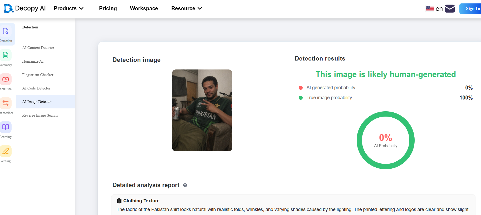The image size is (481, 215).
Task: Click the 0% AI Probability ring gauge
Action: (386, 140)
